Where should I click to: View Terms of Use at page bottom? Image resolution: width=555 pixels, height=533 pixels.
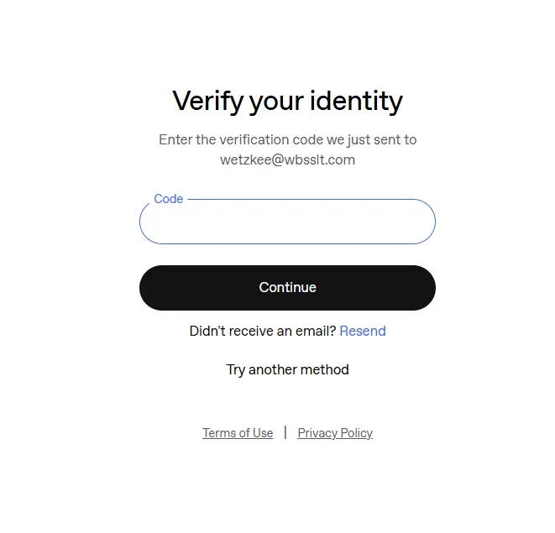point(238,433)
